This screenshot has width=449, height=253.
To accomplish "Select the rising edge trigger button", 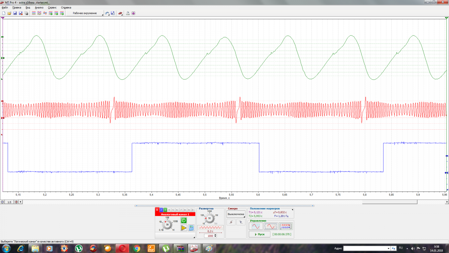I will tap(231, 222).
